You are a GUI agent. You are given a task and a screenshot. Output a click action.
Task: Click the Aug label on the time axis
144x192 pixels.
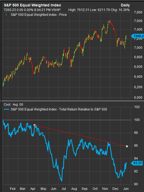(74, 189)
